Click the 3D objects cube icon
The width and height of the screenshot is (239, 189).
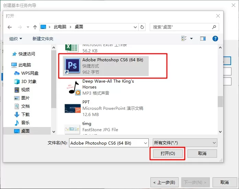click(x=17, y=82)
